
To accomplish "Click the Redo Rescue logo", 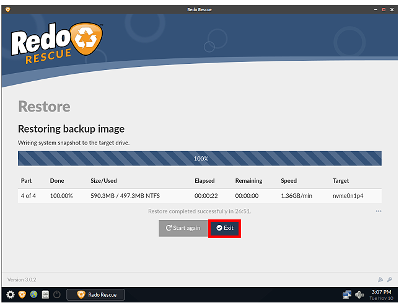I will [57, 44].
